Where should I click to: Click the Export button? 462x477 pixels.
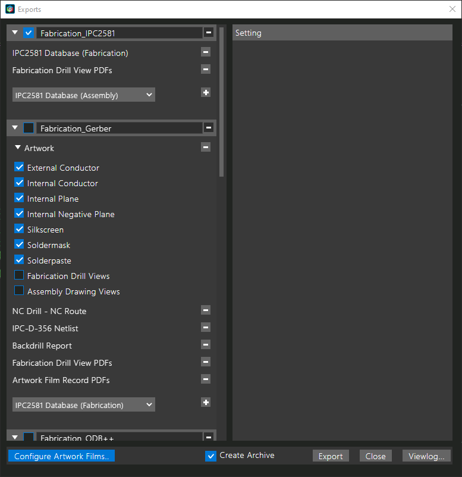[331, 456]
